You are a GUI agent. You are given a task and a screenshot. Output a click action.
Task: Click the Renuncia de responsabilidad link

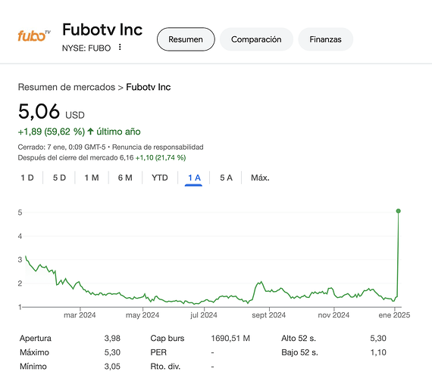pos(158,147)
